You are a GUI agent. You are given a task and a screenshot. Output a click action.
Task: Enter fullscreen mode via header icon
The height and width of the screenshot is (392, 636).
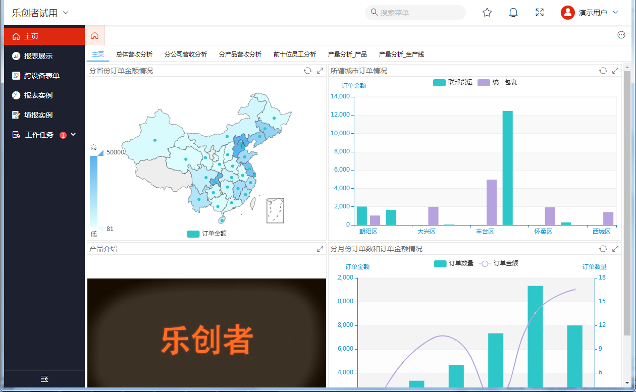tap(540, 13)
